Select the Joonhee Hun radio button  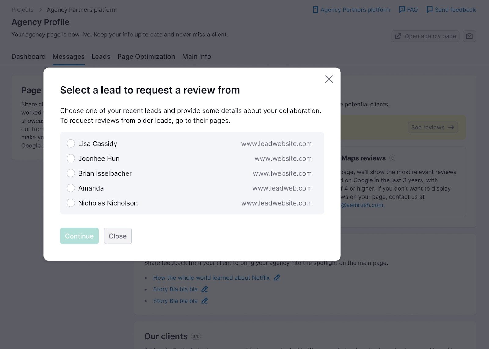click(x=71, y=158)
